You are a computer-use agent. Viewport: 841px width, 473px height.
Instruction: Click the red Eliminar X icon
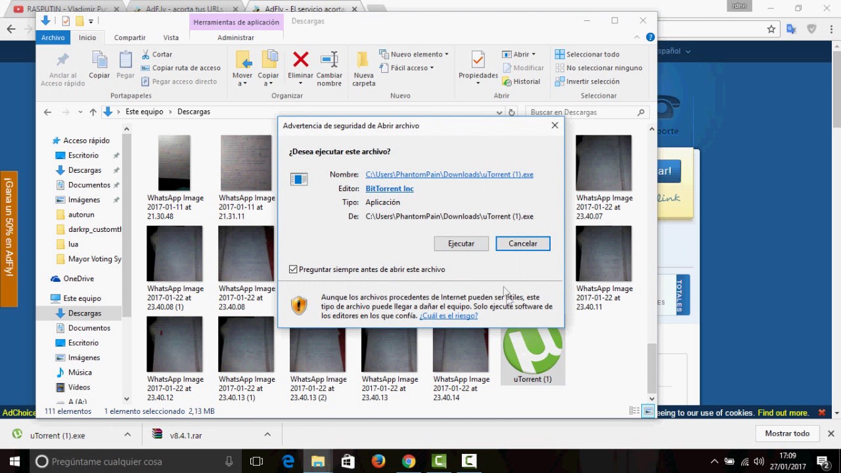click(300, 60)
